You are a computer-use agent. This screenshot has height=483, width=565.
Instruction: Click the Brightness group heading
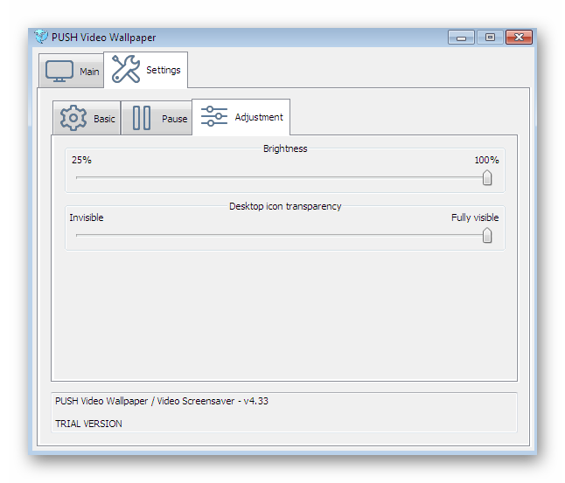point(285,148)
